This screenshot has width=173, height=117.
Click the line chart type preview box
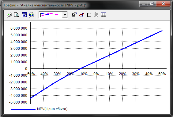[51, 15]
